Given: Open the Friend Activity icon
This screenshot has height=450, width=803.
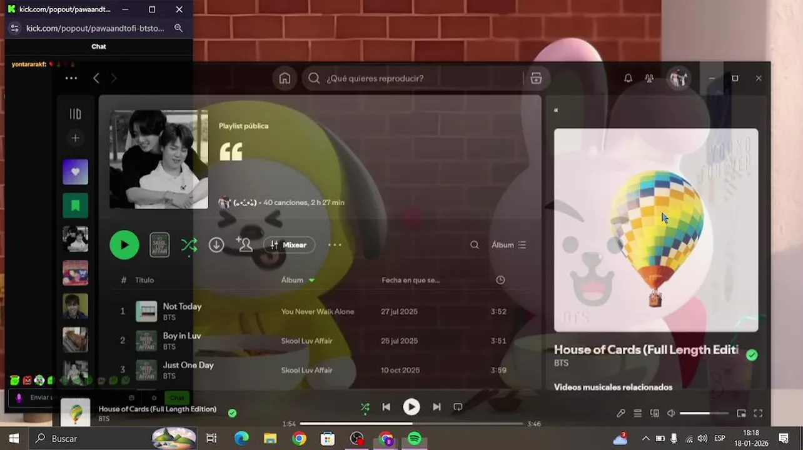Looking at the screenshot, I should pos(649,78).
